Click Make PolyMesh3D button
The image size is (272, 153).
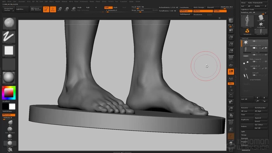point(258,3)
